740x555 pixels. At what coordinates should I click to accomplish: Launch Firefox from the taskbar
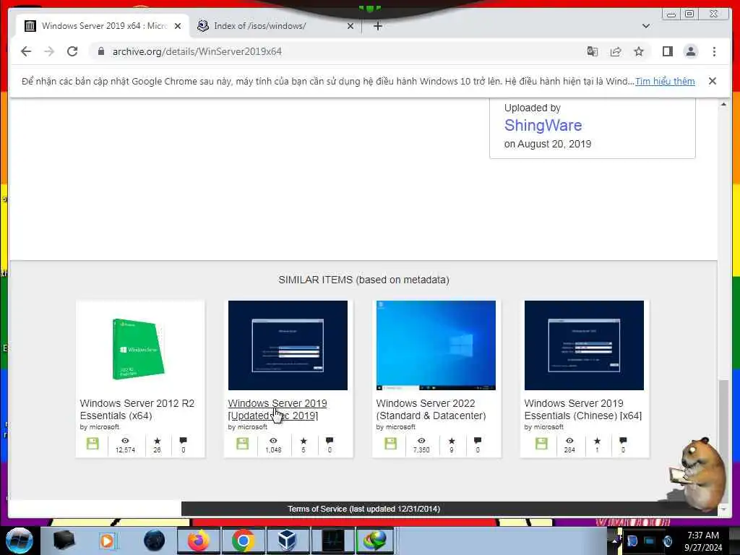[198, 541]
